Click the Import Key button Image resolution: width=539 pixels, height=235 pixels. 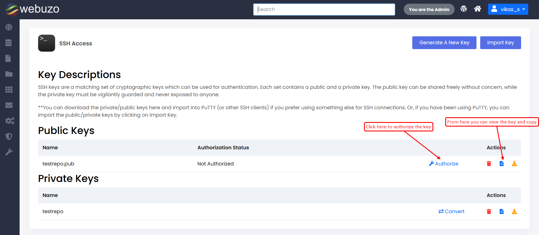pyautogui.click(x=500, y=43)
